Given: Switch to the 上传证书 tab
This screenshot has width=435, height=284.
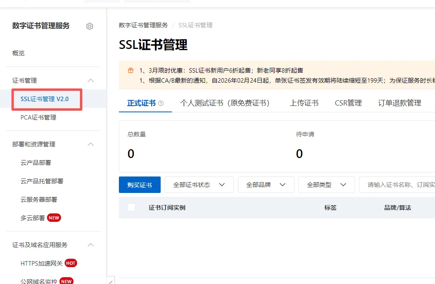Looking at the screenshot, I should [x=304, y=103].
